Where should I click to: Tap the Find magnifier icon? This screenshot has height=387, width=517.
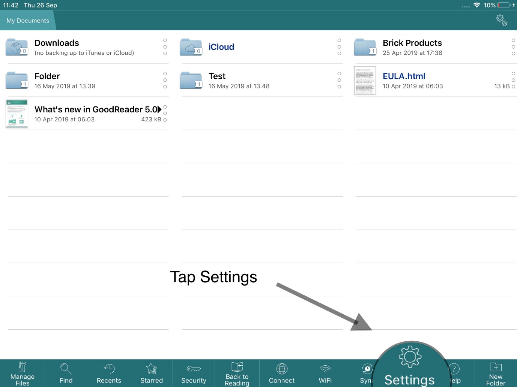(x=66, y=369)
